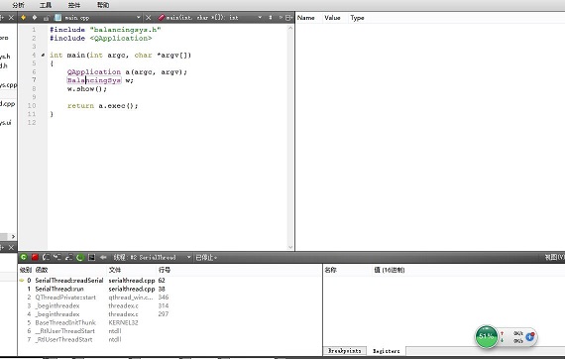565x359 pixels.
Task: Click the 行号 column header in stack view
Action: point(165,270)
